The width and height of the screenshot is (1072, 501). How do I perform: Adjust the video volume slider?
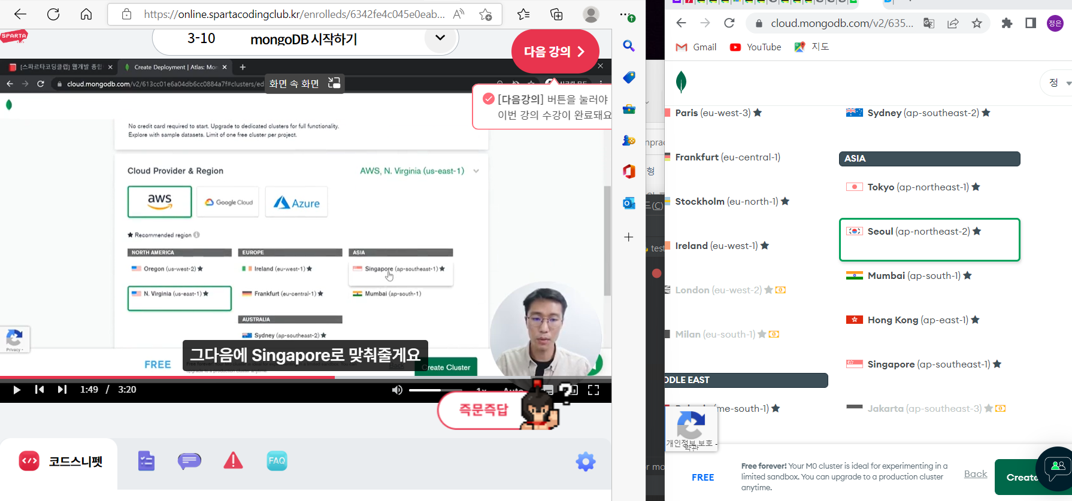click(x=435, y=390)
